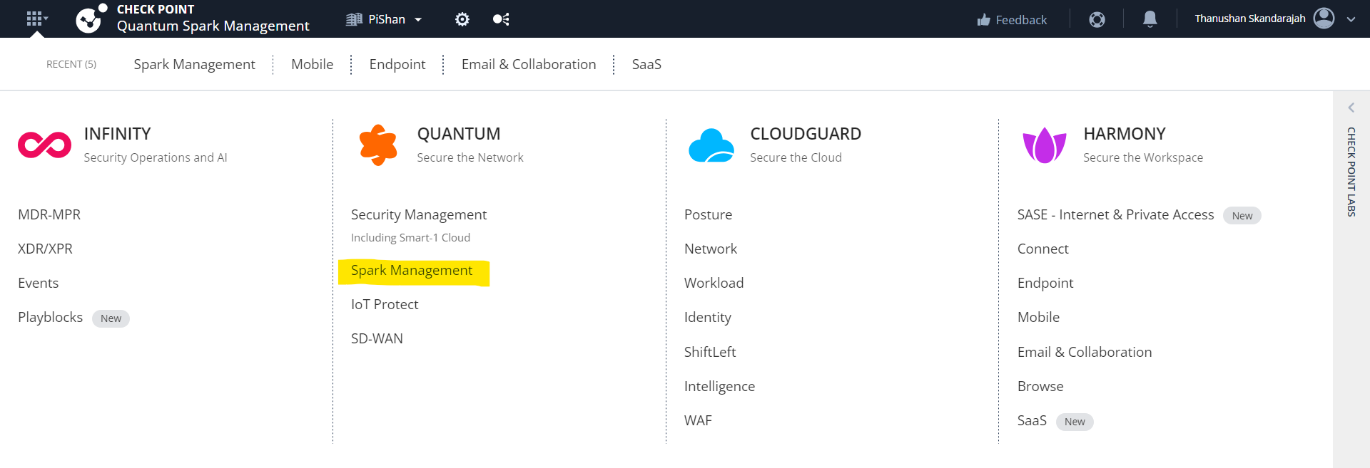Click the CloudGuard blue cloud icon
The image size is (1370, 468).
point(711,145)
